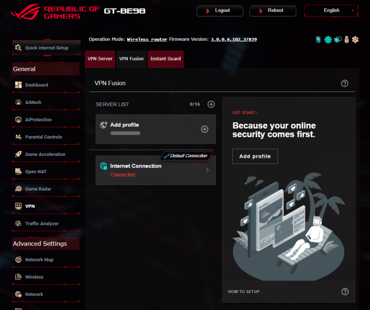Log out with the Logout button
Screen dimensions: 370x310
point(220,11)
